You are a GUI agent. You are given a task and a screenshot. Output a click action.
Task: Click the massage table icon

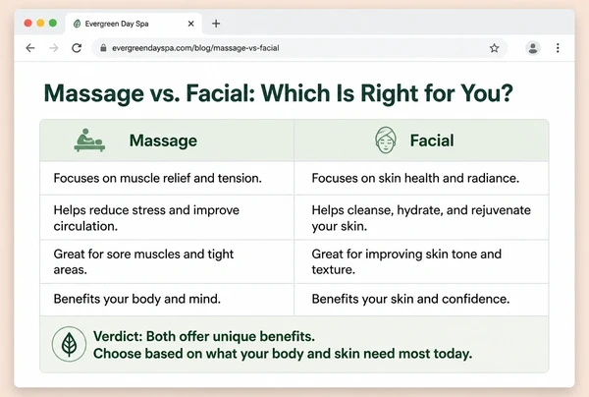pyautogui.click(x=89, y=141)
